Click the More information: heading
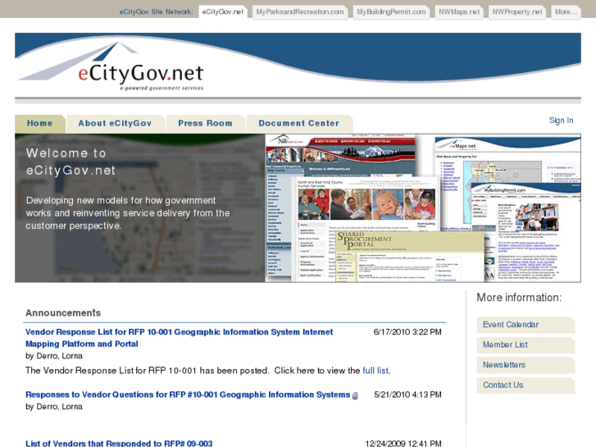The width and height of the screenshot is (596, 447). click(x=519, y=298)
